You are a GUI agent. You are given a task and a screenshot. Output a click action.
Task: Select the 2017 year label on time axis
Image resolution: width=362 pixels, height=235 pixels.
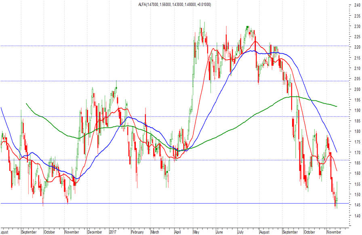[x=113, y=232]
